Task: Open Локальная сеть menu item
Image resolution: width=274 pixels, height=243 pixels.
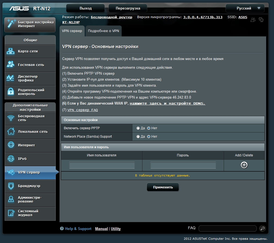Action: pos(30,132)
